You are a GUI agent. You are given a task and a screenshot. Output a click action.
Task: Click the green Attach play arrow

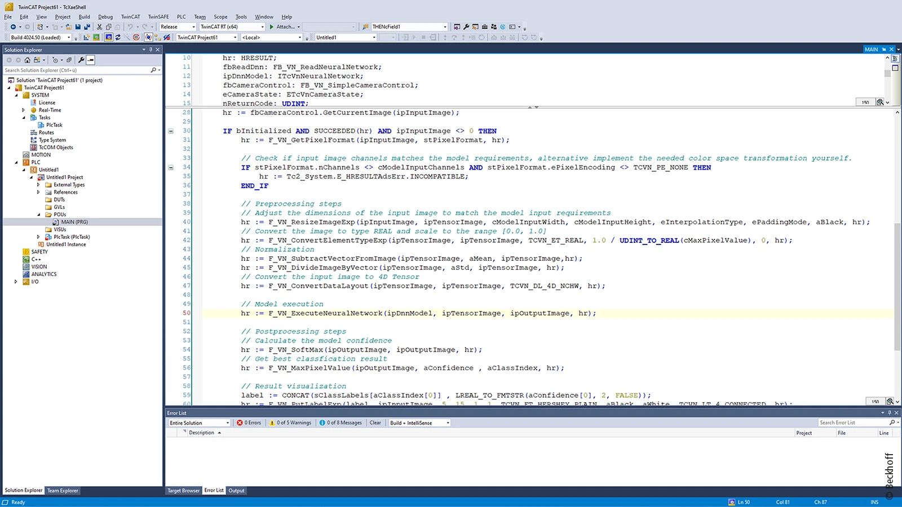[272, 26]
